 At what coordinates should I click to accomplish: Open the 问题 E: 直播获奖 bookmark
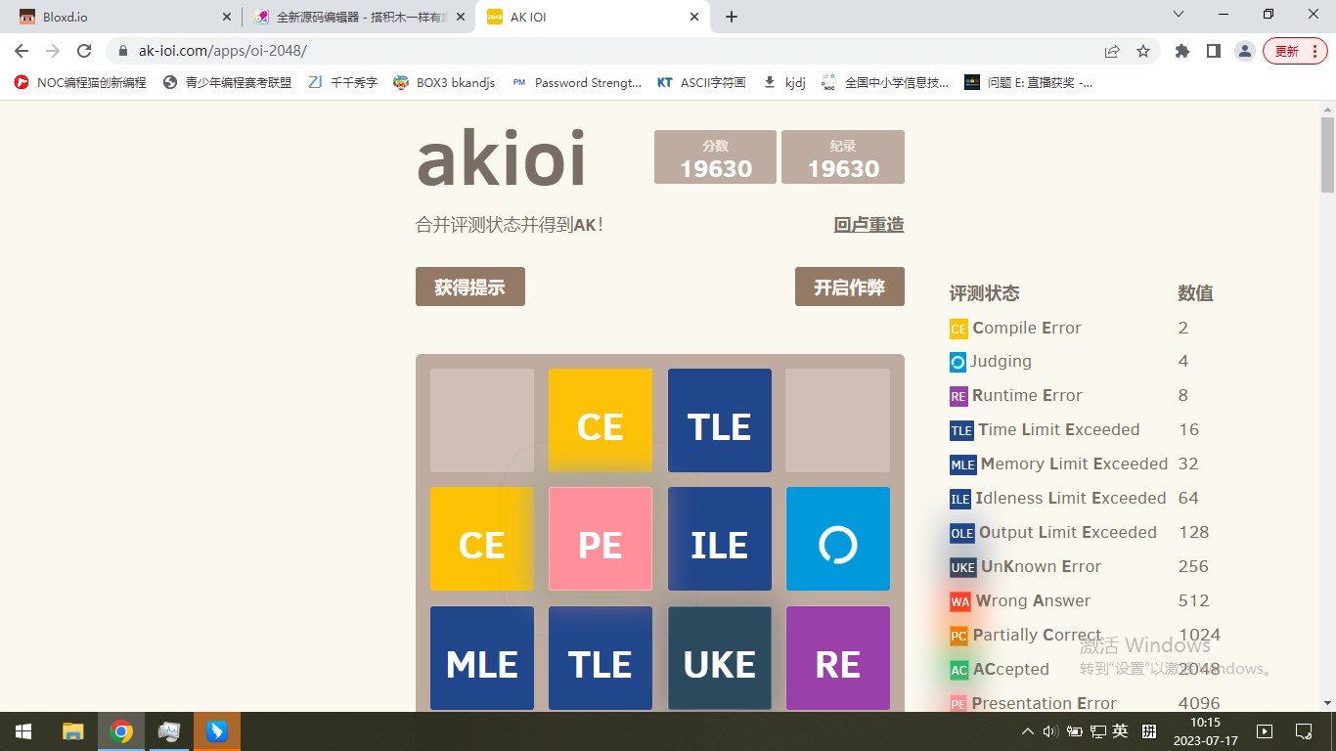point(1029,83)
